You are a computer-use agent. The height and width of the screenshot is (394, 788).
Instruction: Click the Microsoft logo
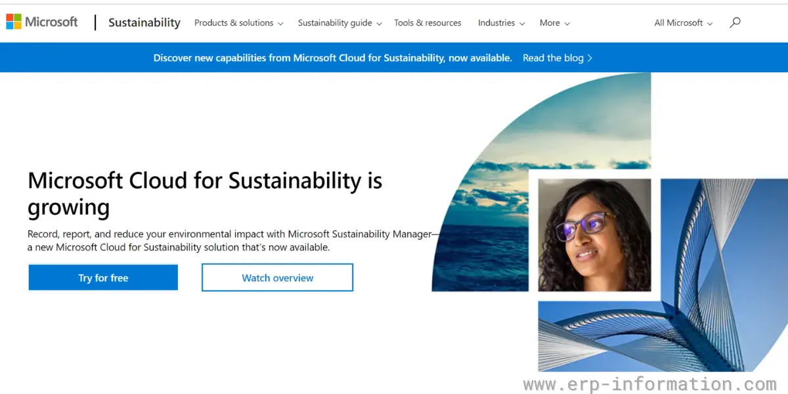tap(42, 22)
